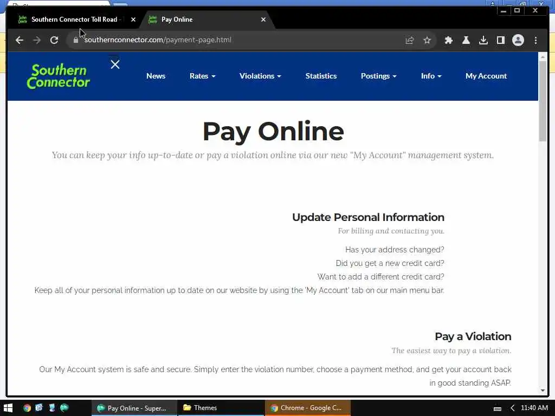Click the 11:40 AM clock
Viewport: 555px width, 416px height.
tap(534, 408)
